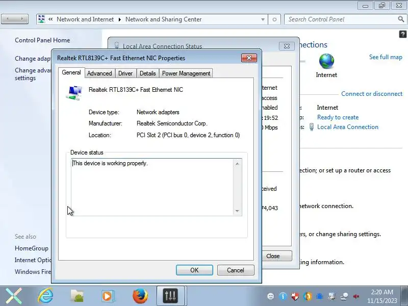This screenshot has width=408, height=306.
Task: Click the gray face tray icon
Action: (x=271, y=296)
